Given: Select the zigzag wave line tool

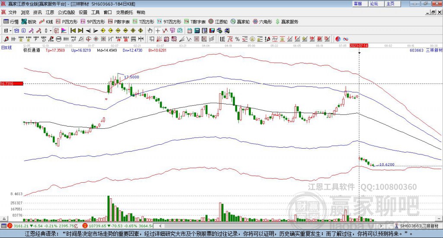Looking at the screenshot, I should tap(189, 39).
